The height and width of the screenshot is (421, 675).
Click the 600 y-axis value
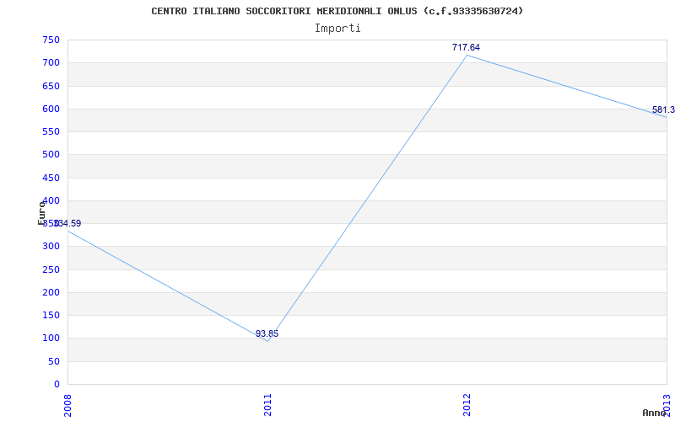click(51, 109)
